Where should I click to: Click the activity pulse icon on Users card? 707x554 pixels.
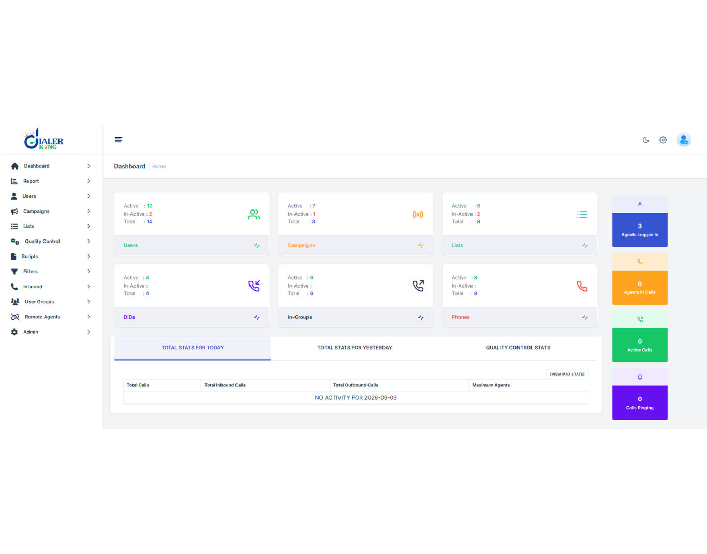tap(257, 246)
